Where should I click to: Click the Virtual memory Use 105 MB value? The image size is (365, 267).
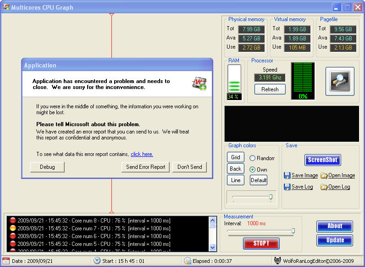[x=297, y=48]
